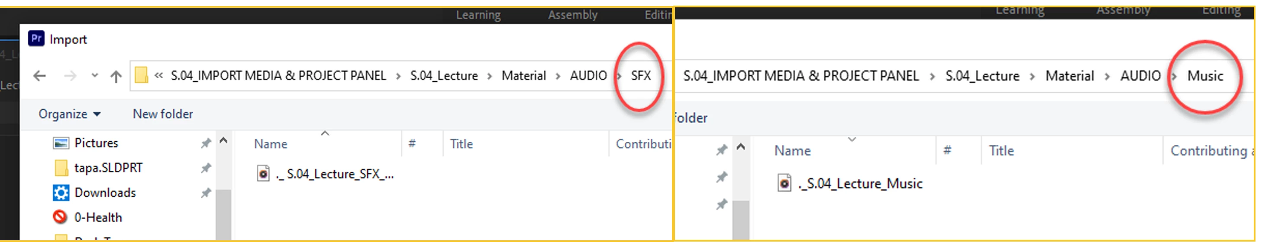1262x242 pixels.
Task: Open Material breadcrumb in Music window
Action: tap(1069, 76)
